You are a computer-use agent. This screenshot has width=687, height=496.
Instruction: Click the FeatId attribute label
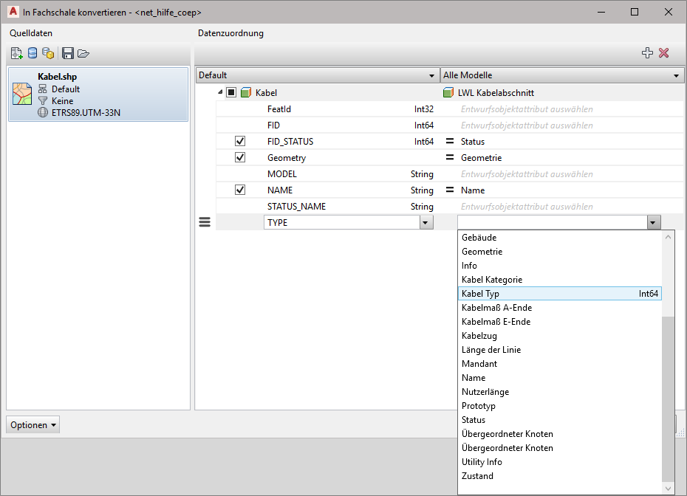[x=279, y=109]
